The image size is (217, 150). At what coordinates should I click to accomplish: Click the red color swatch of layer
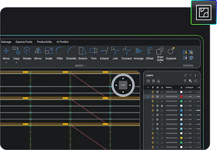tap(181, 97)
